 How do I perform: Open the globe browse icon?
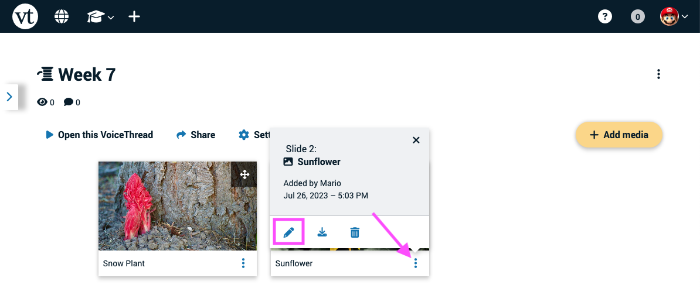62,17
